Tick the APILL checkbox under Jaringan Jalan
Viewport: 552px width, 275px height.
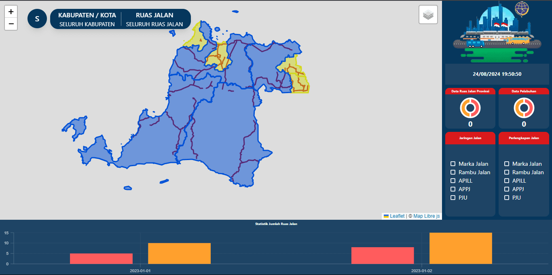(x=453, y=181)
